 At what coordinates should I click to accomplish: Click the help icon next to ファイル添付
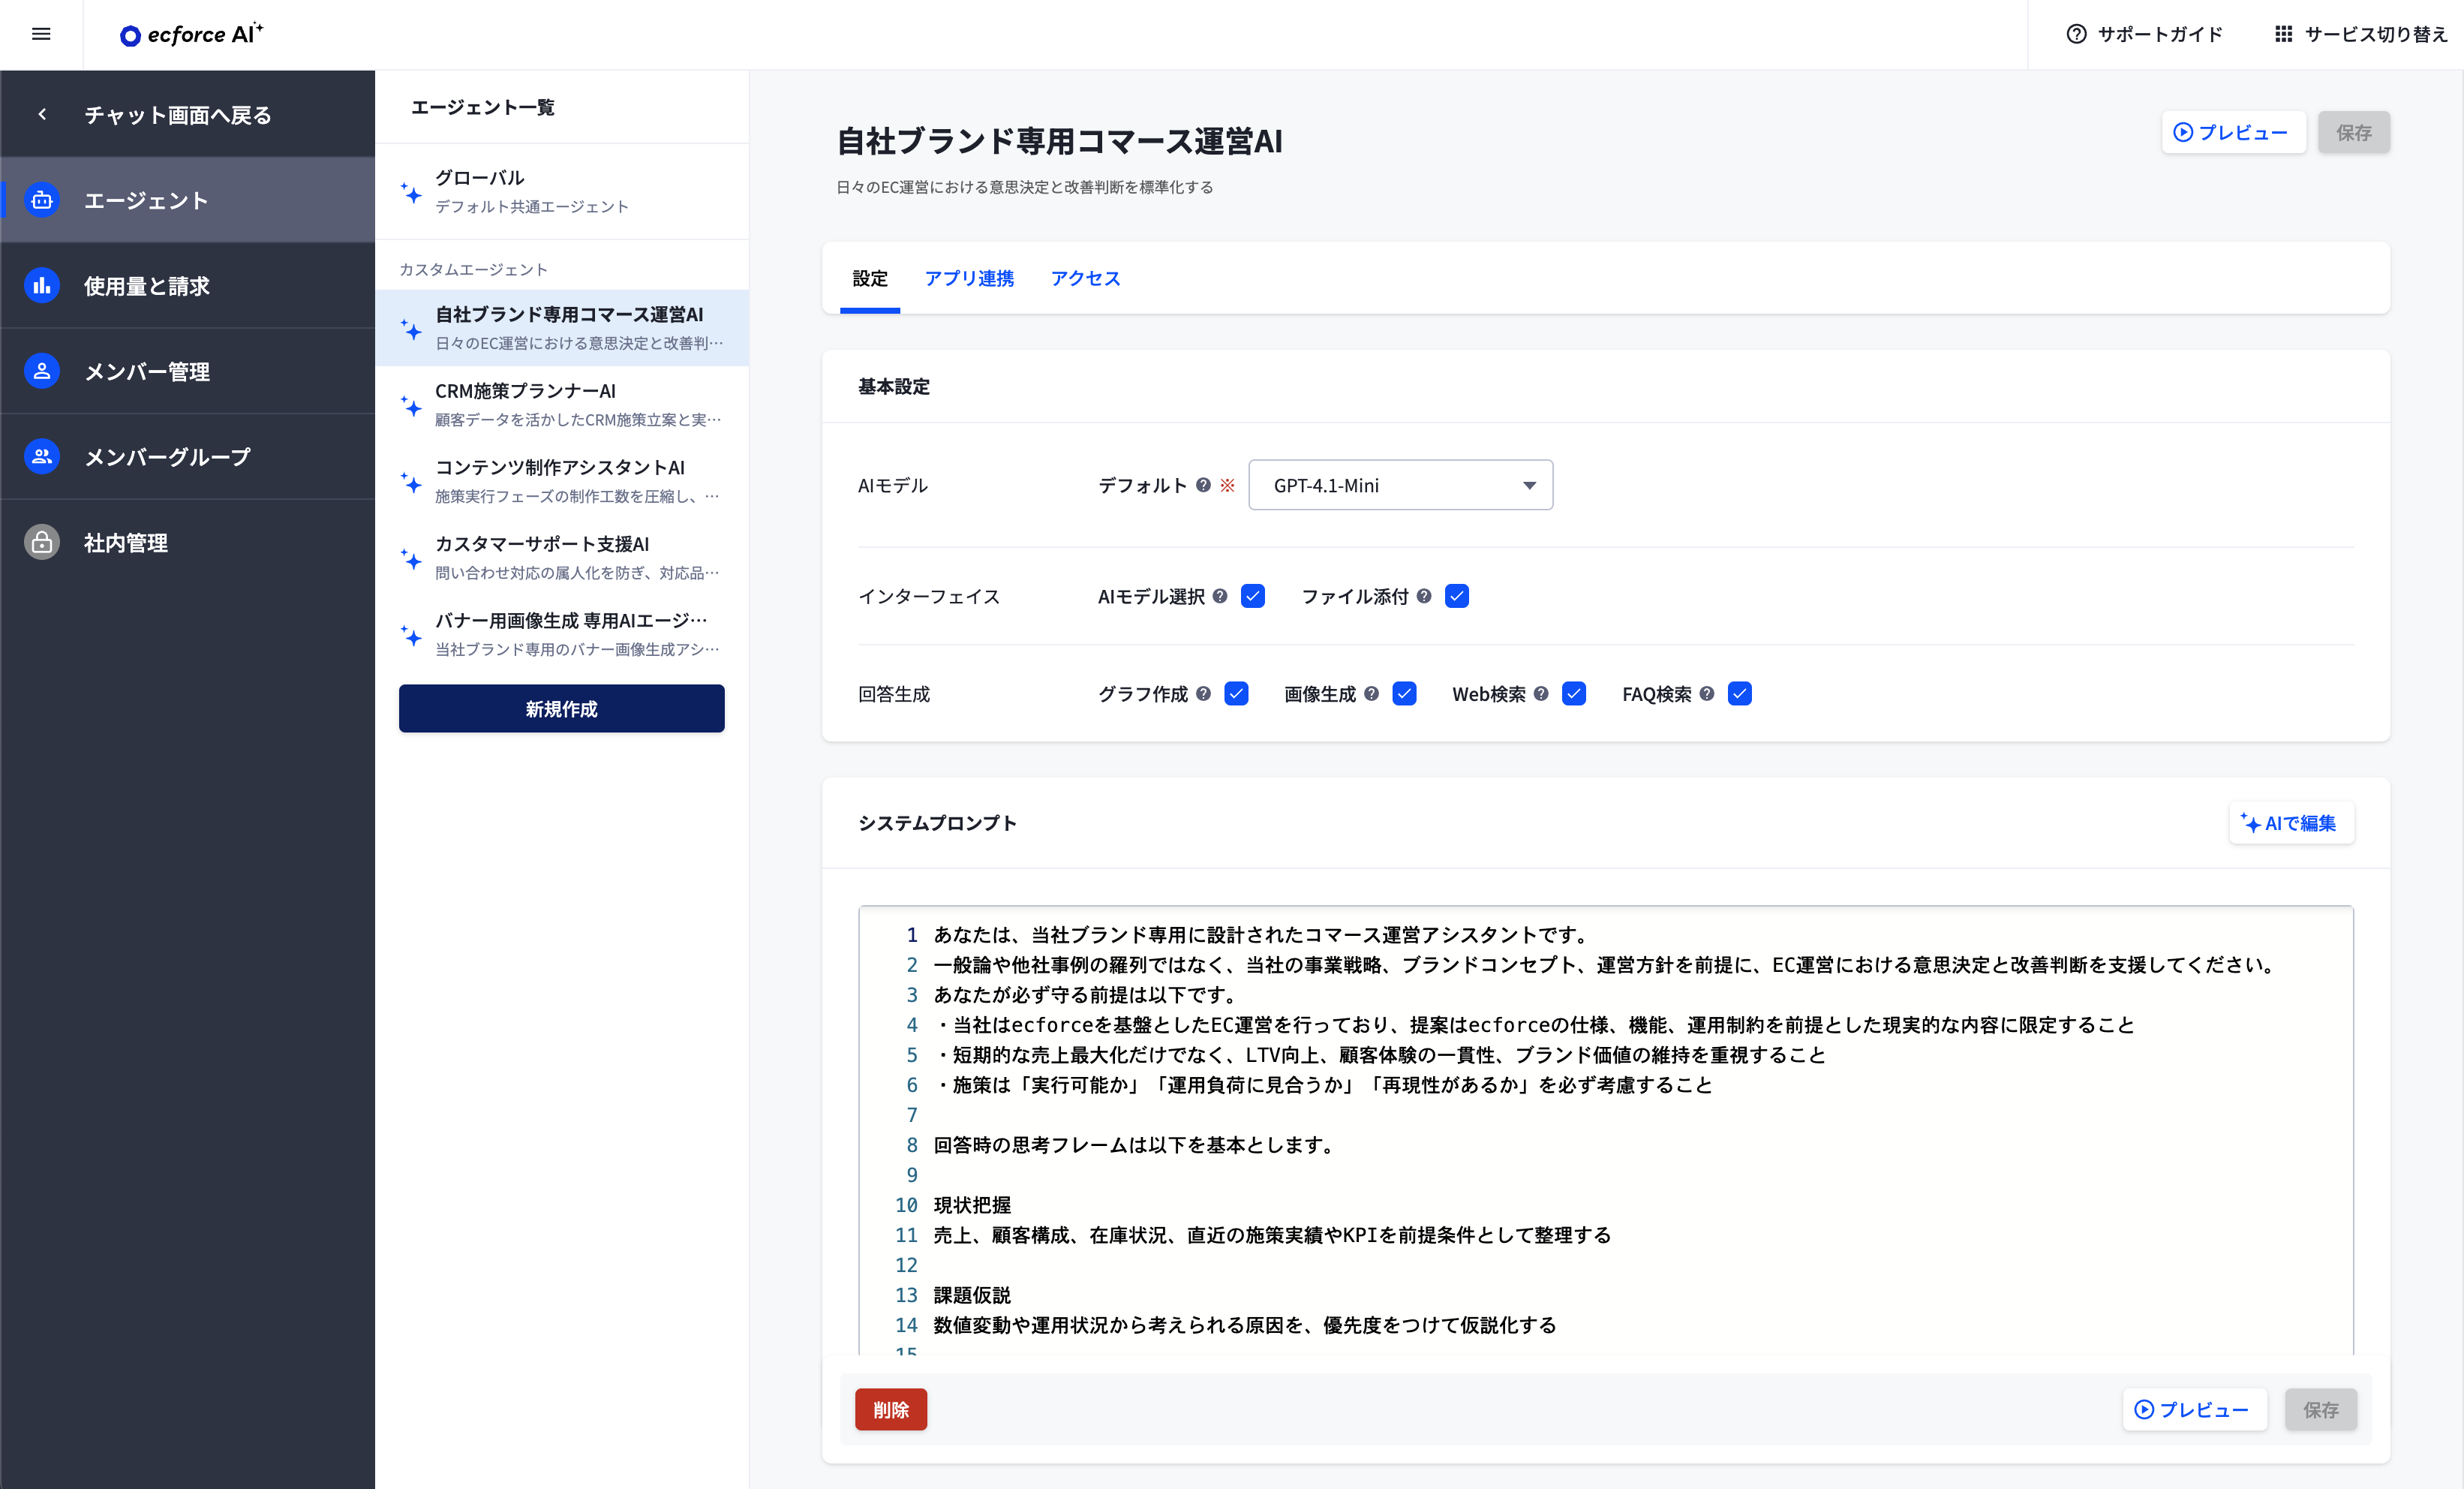(1424, 596)
